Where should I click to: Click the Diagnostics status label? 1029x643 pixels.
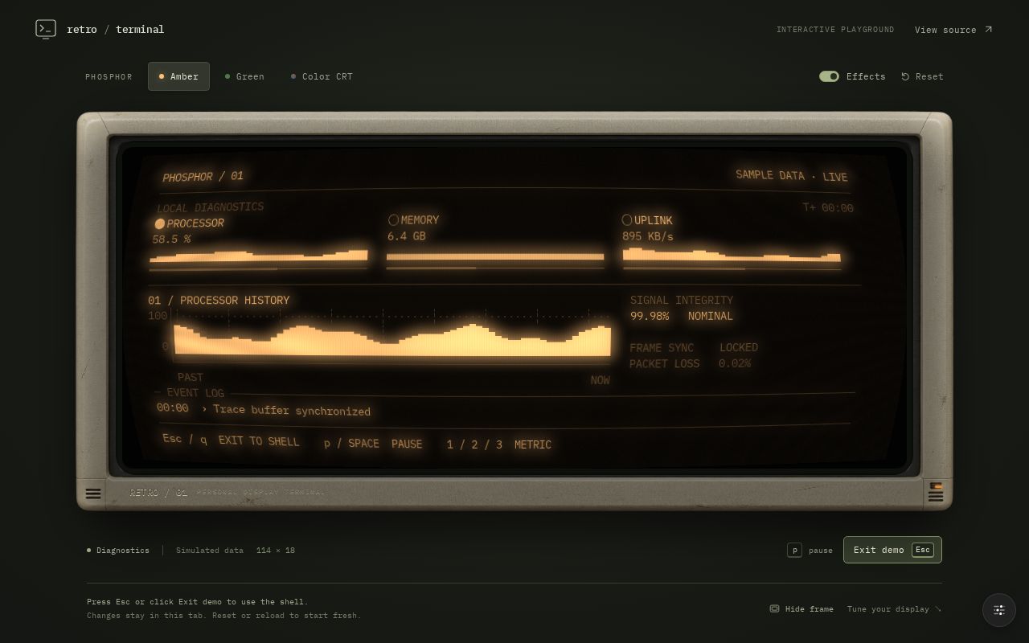(118, 550)
